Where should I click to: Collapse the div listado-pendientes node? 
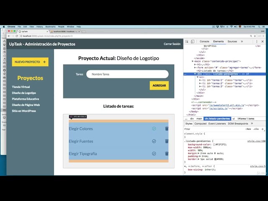(195, 74)
